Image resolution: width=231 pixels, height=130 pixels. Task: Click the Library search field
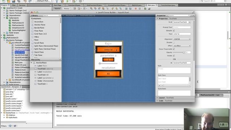pos(52,16)
